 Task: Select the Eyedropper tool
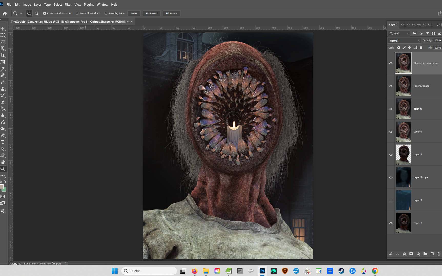[x=3, y=69]
